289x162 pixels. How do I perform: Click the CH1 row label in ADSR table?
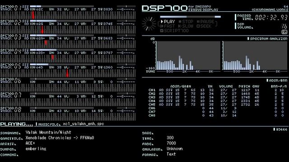click(x=152, y=90)
